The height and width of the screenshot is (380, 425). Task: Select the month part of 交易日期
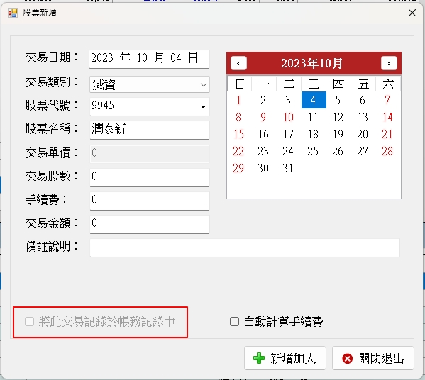pos(142,58)
